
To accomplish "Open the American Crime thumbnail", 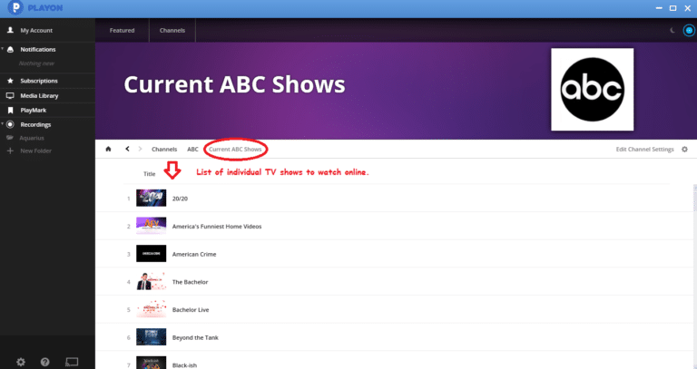I will point(152,254).
